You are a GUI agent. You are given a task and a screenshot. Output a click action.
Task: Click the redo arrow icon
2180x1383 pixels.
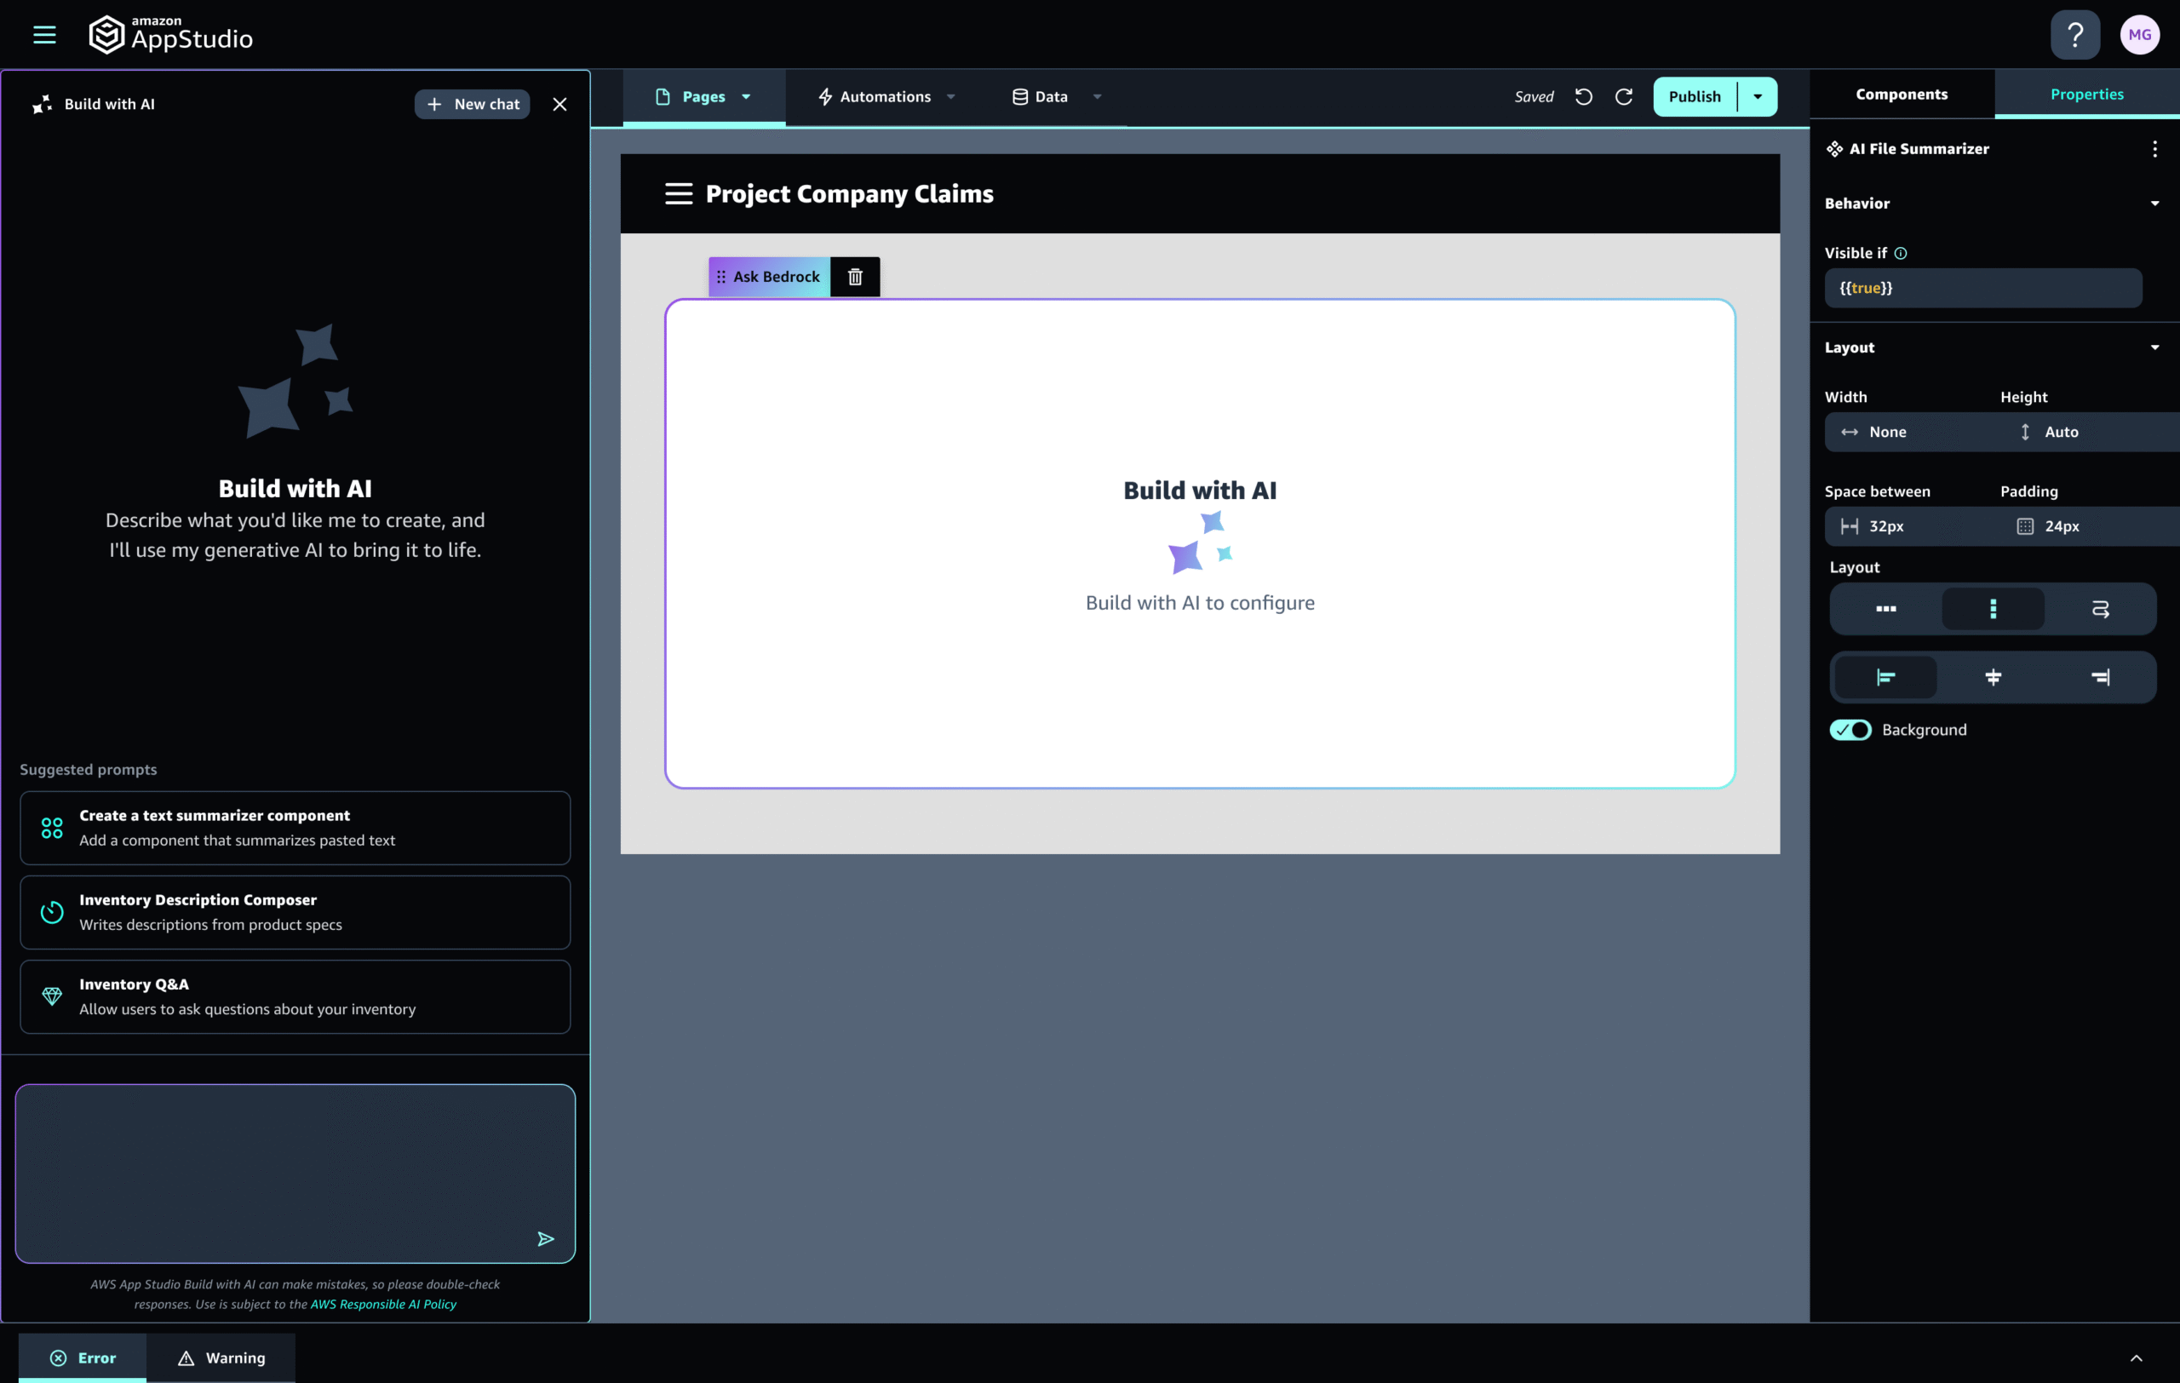point(1624,97)
